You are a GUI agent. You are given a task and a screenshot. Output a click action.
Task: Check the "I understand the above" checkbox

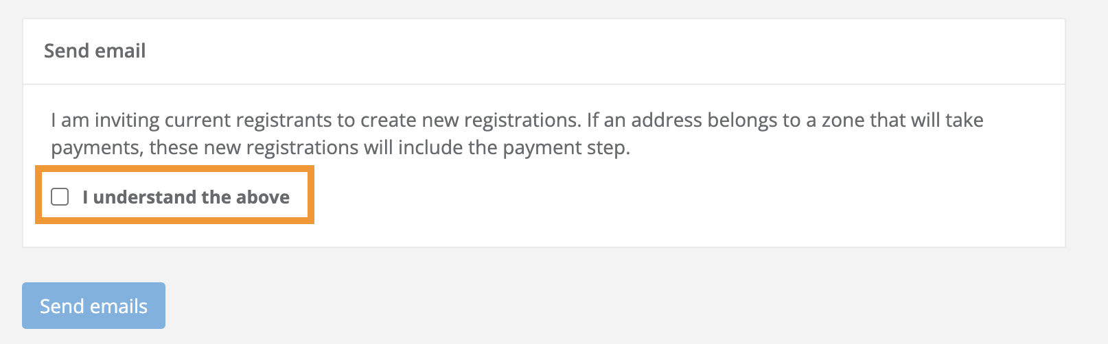click(x=60, y=197)
